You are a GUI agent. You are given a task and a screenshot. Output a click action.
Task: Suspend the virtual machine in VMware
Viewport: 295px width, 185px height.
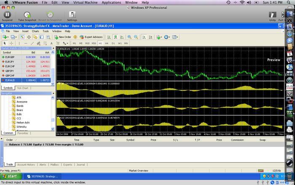tap(7, 16)
